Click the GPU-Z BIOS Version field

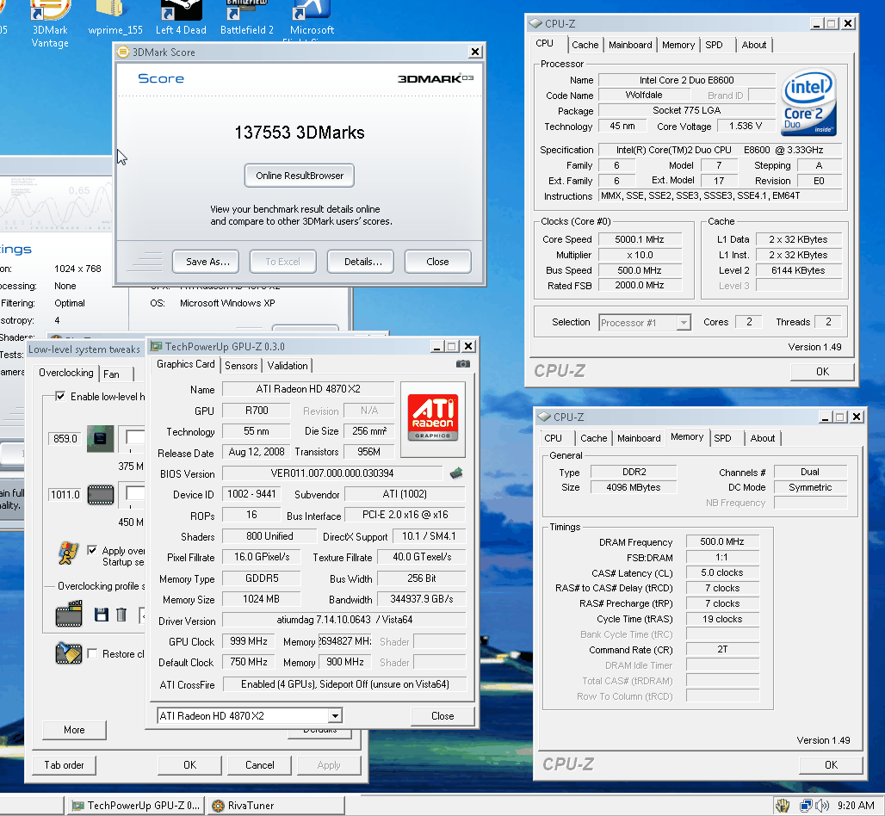pyautogui.click(x=332, y=473)
